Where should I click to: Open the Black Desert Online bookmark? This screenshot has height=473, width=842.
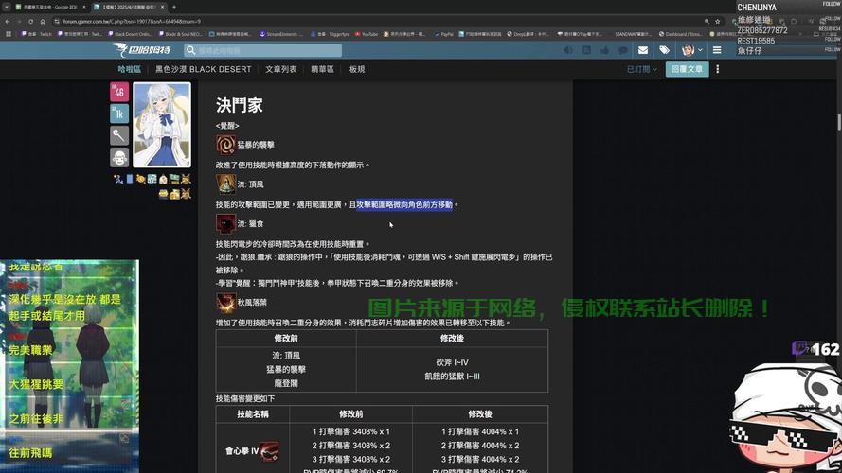[x=131, y=34]
